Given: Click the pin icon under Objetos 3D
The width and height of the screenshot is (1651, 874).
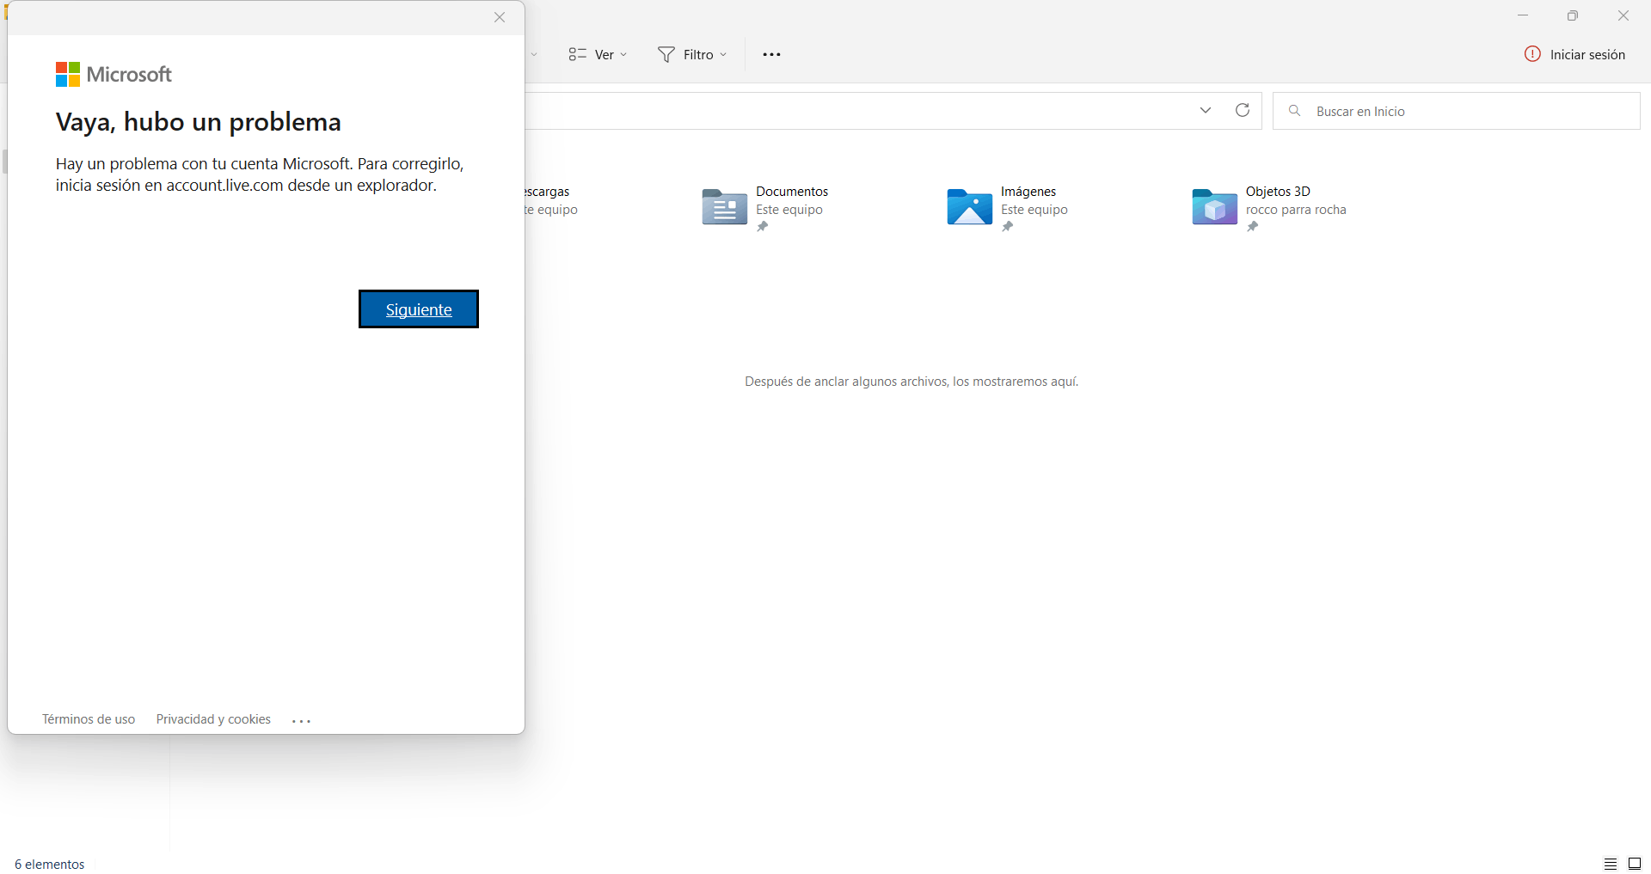Looking at the screenshot, I should pyautogui.click(x=1253, y=227).
